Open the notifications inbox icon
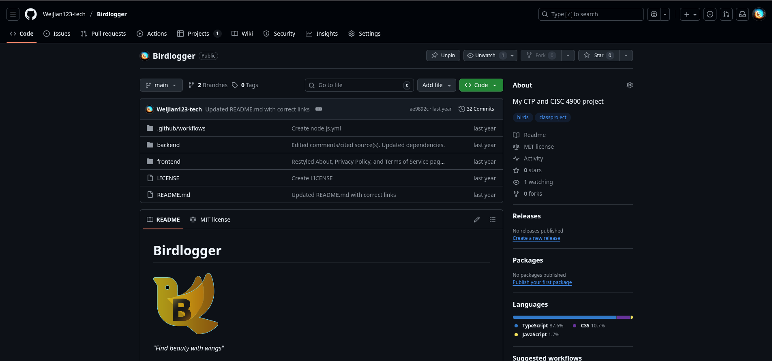Image resolution: width=772 pixels, height=361 pixels. click(x=742, y=14)
